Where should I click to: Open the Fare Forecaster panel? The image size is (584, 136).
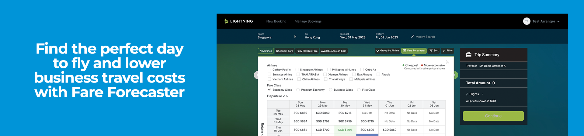[x=414, y=51]
